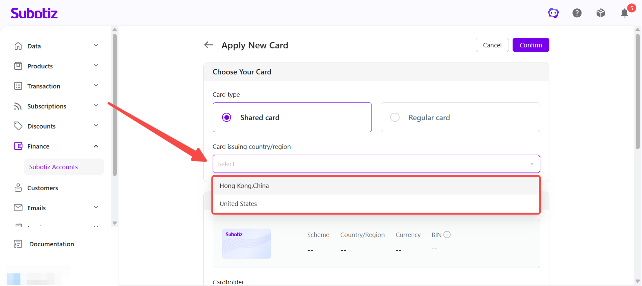Go back using the arrow icon
This screenshot has width=642, height=286.
tap(209, 45)
